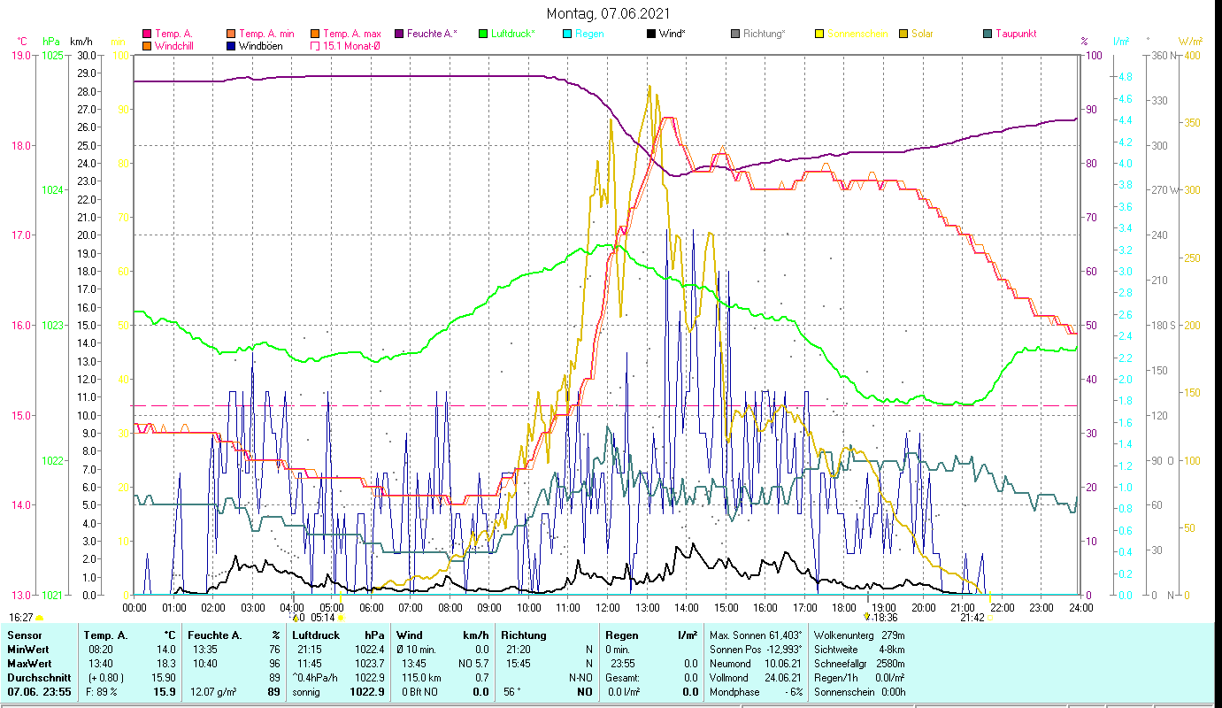The width and height of the screenshot is (1222, 708).
Task: Click the Temp. A. min legend label
Action: [x=266, y=34]
